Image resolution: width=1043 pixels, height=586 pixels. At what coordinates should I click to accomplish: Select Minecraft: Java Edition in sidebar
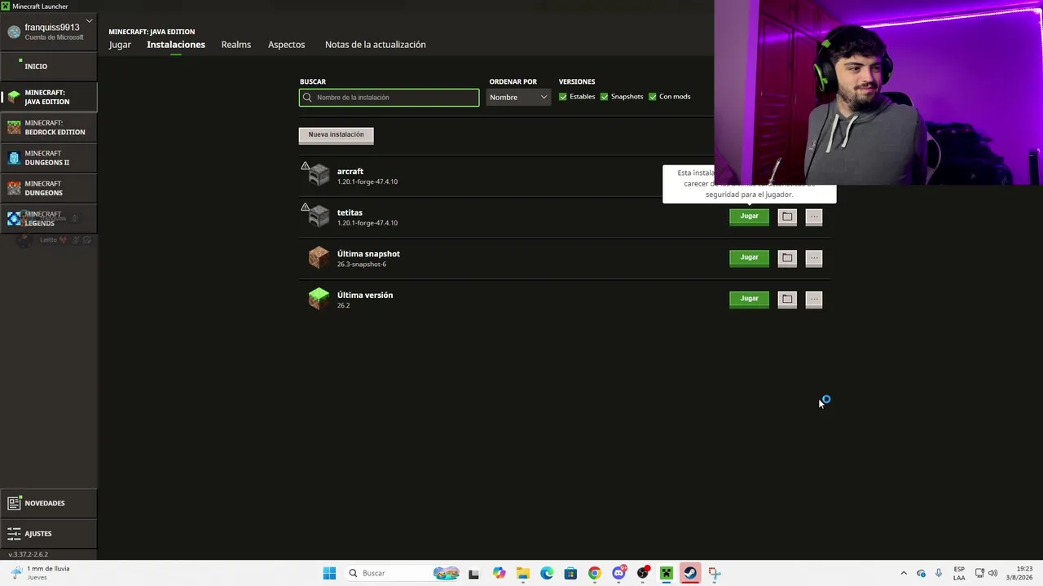click(x=49, y=97)
